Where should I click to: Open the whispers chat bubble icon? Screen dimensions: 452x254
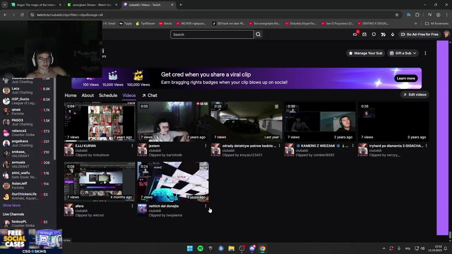(374, 34)
